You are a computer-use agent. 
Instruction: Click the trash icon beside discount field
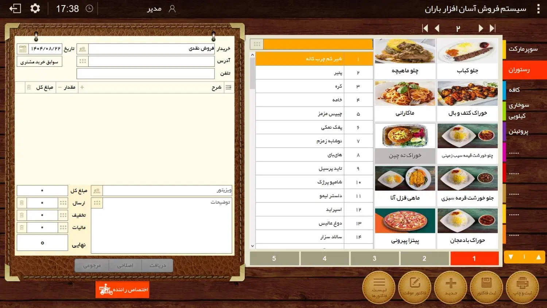(x=22, y=215)
